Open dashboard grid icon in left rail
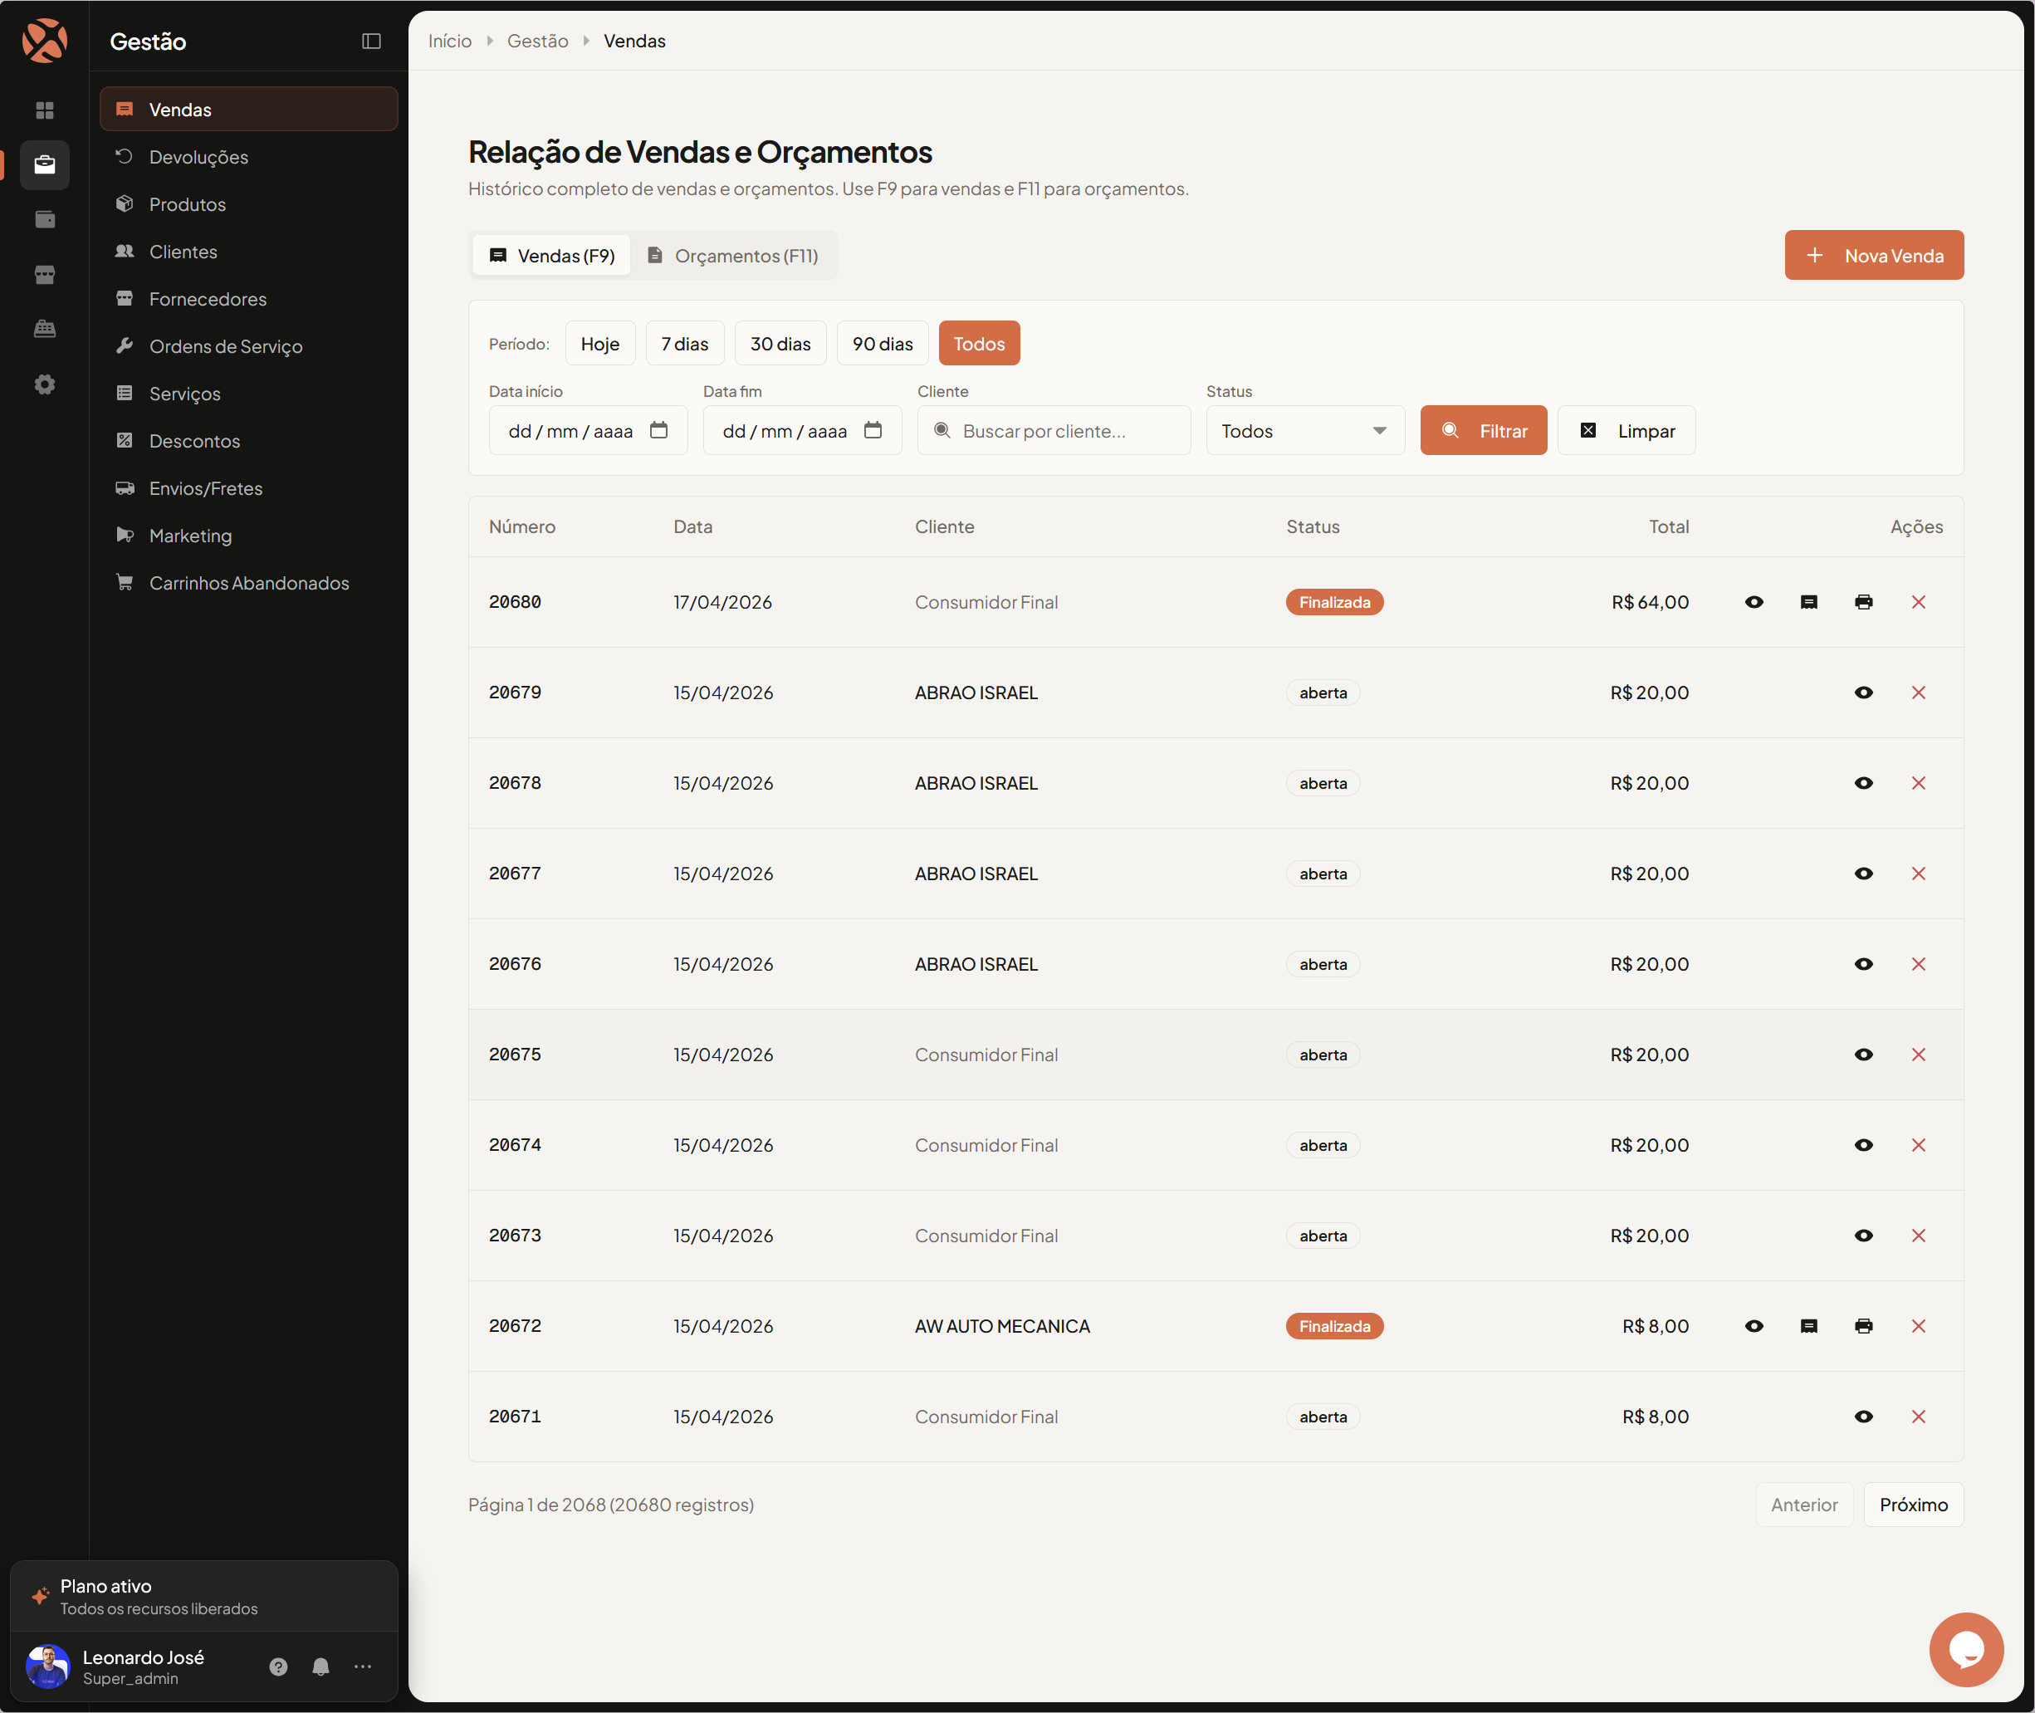The height and width of the screenshot is (1713, 2035). coord(45,110)
